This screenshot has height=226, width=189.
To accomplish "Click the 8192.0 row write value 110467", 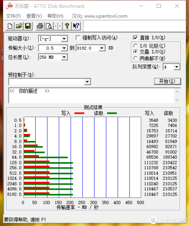I will tap(151, 194).
